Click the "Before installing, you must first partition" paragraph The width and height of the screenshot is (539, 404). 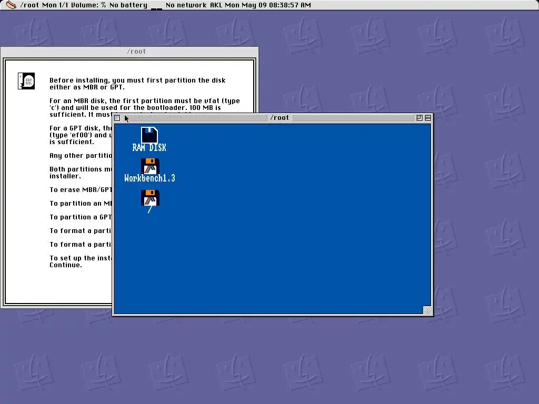click(137, 84)
